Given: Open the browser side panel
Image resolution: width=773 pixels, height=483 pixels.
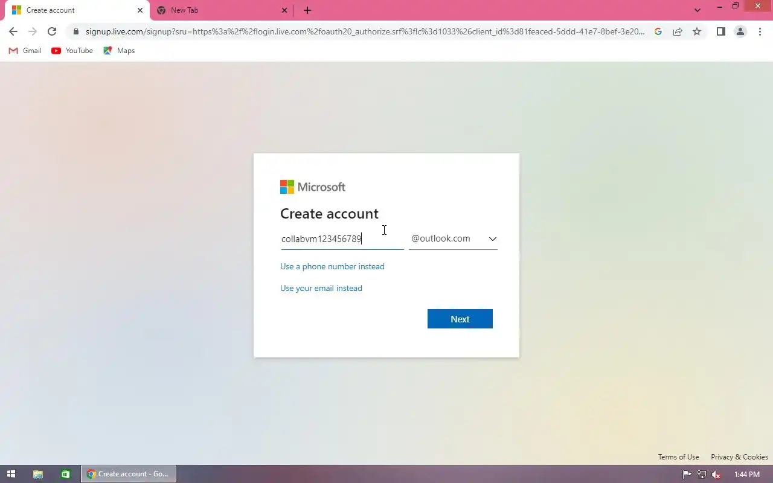Looking at the screenshot, I should (x=720, y=31).
